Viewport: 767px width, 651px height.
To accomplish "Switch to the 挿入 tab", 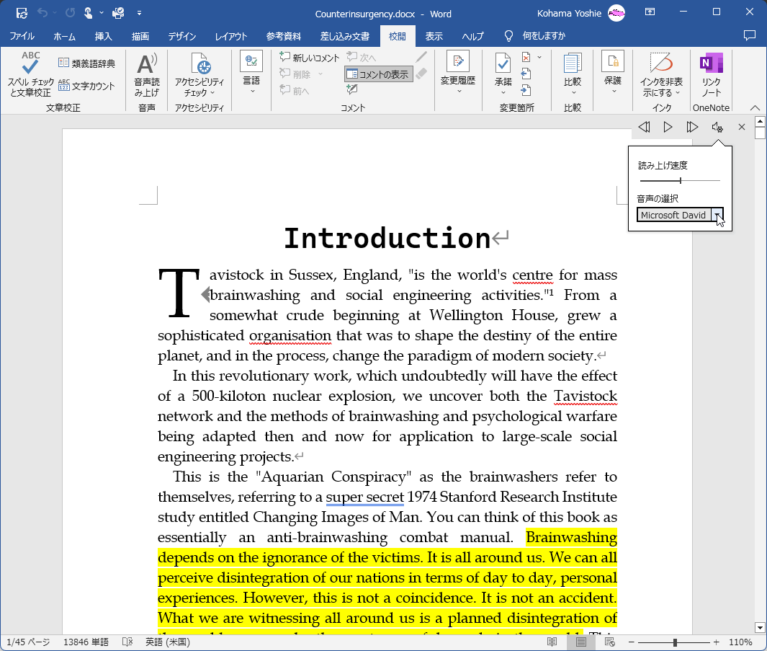I will pos(104,36).
